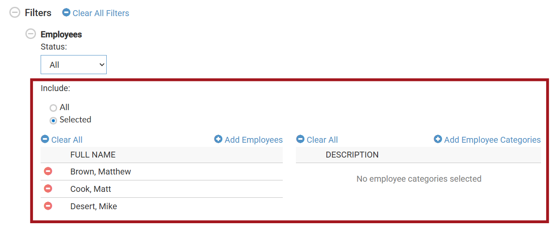Click minus icon beside Clear All Filters
The height and width of the screenshot is (227, 555).
(66, 12)
